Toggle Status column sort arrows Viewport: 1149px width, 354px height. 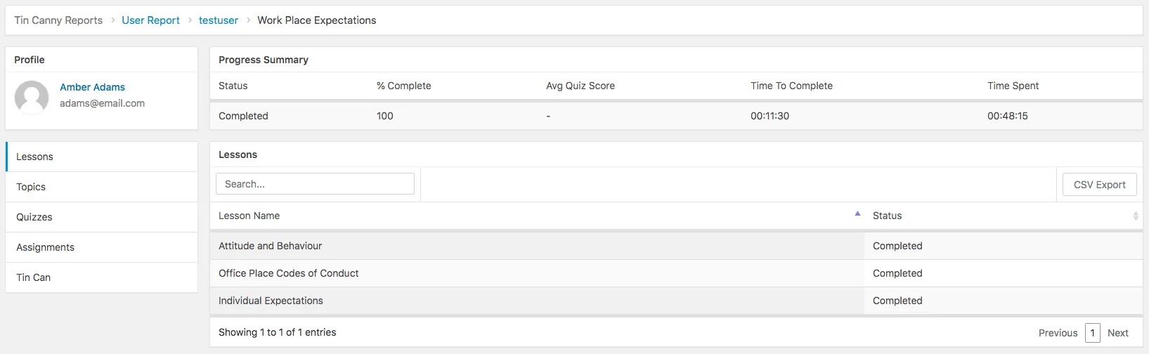[1136, 216]
